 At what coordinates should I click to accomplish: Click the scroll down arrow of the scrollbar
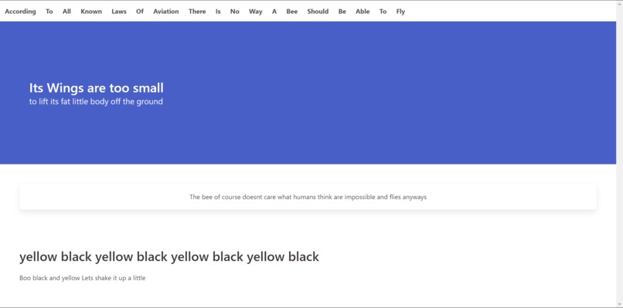[x=619, y=304]
